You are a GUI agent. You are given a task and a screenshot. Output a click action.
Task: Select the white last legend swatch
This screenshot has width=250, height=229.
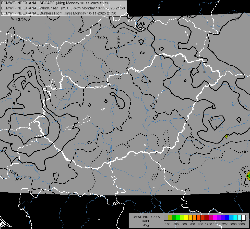(244, 218)
